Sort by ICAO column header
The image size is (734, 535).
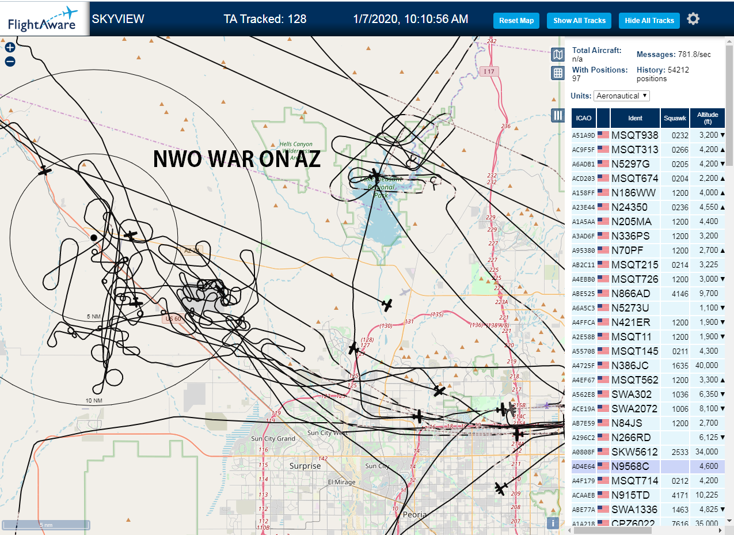584,118
